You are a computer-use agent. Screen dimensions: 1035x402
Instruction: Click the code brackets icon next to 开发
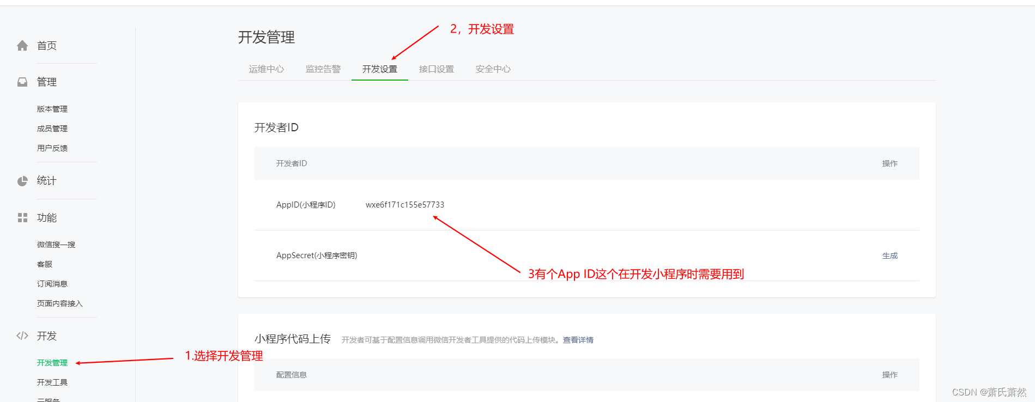tap(22, 336)
